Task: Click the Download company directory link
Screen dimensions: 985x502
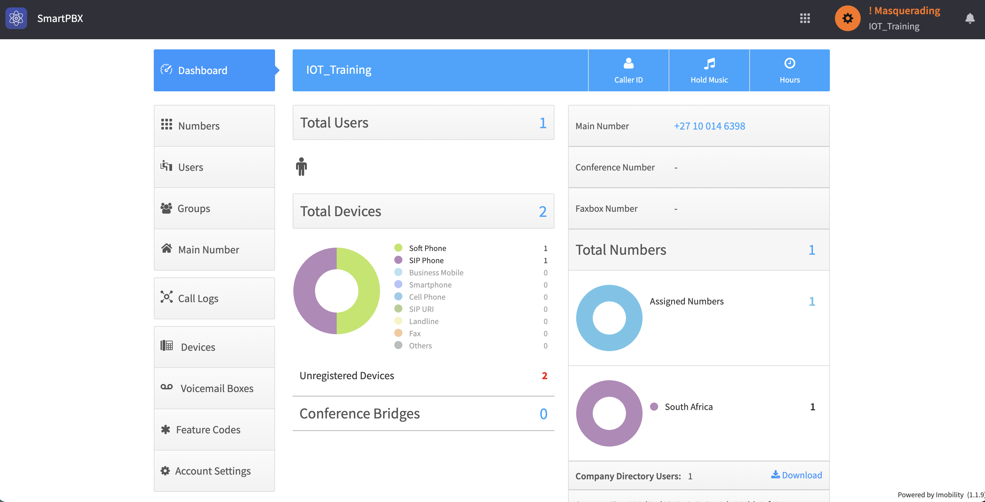Action: point(796,475)
